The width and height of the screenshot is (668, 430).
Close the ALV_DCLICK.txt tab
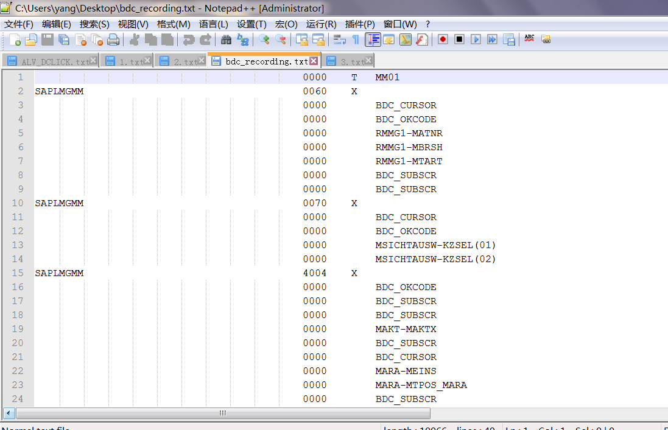93,61
